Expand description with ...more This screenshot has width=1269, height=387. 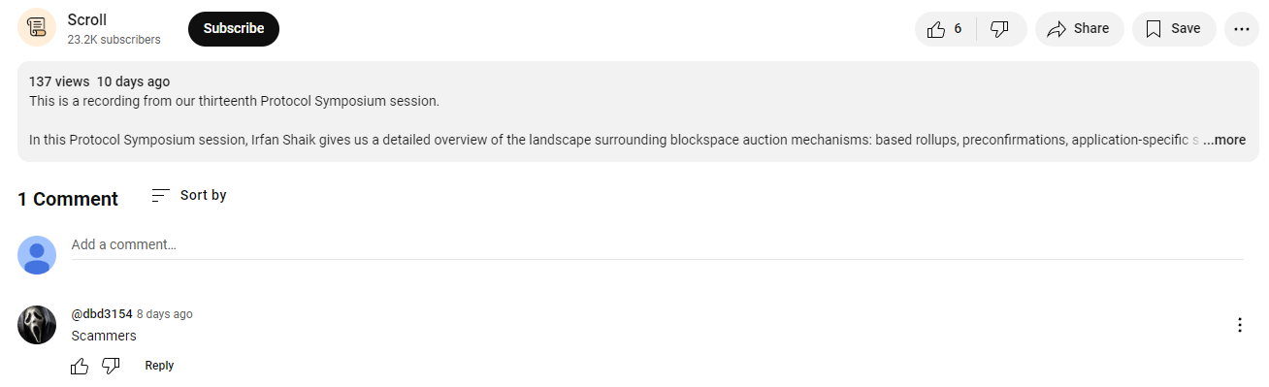coord(1224,140)
